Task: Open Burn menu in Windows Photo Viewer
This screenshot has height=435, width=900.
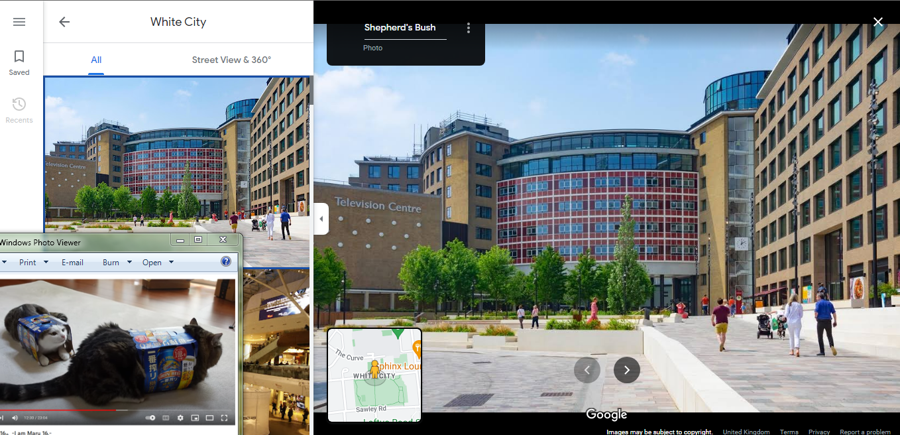Action: (111, 263)
